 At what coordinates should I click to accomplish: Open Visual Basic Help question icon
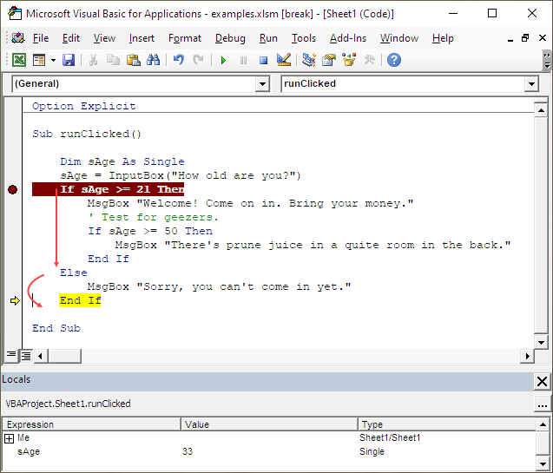coord(394,60)
